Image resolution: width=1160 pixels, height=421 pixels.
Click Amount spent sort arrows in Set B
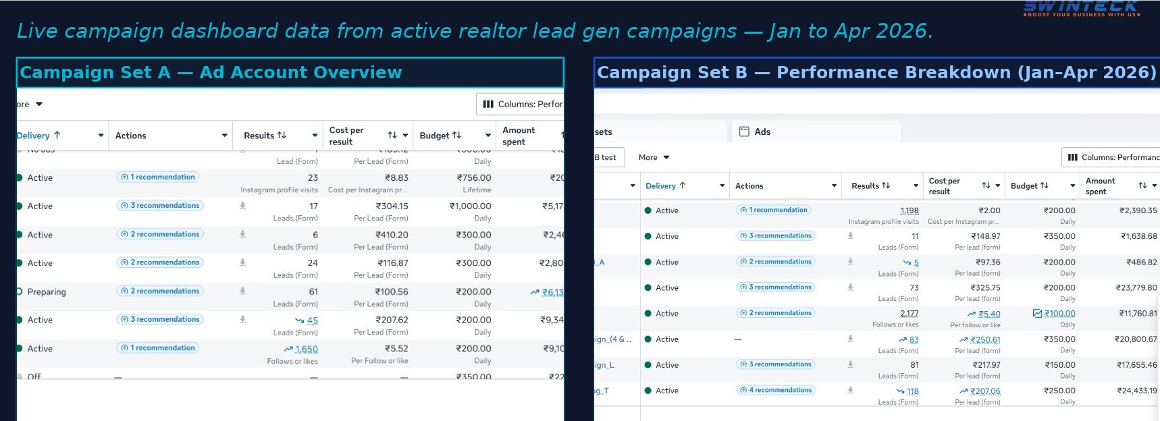click(x=1142, y=186)
